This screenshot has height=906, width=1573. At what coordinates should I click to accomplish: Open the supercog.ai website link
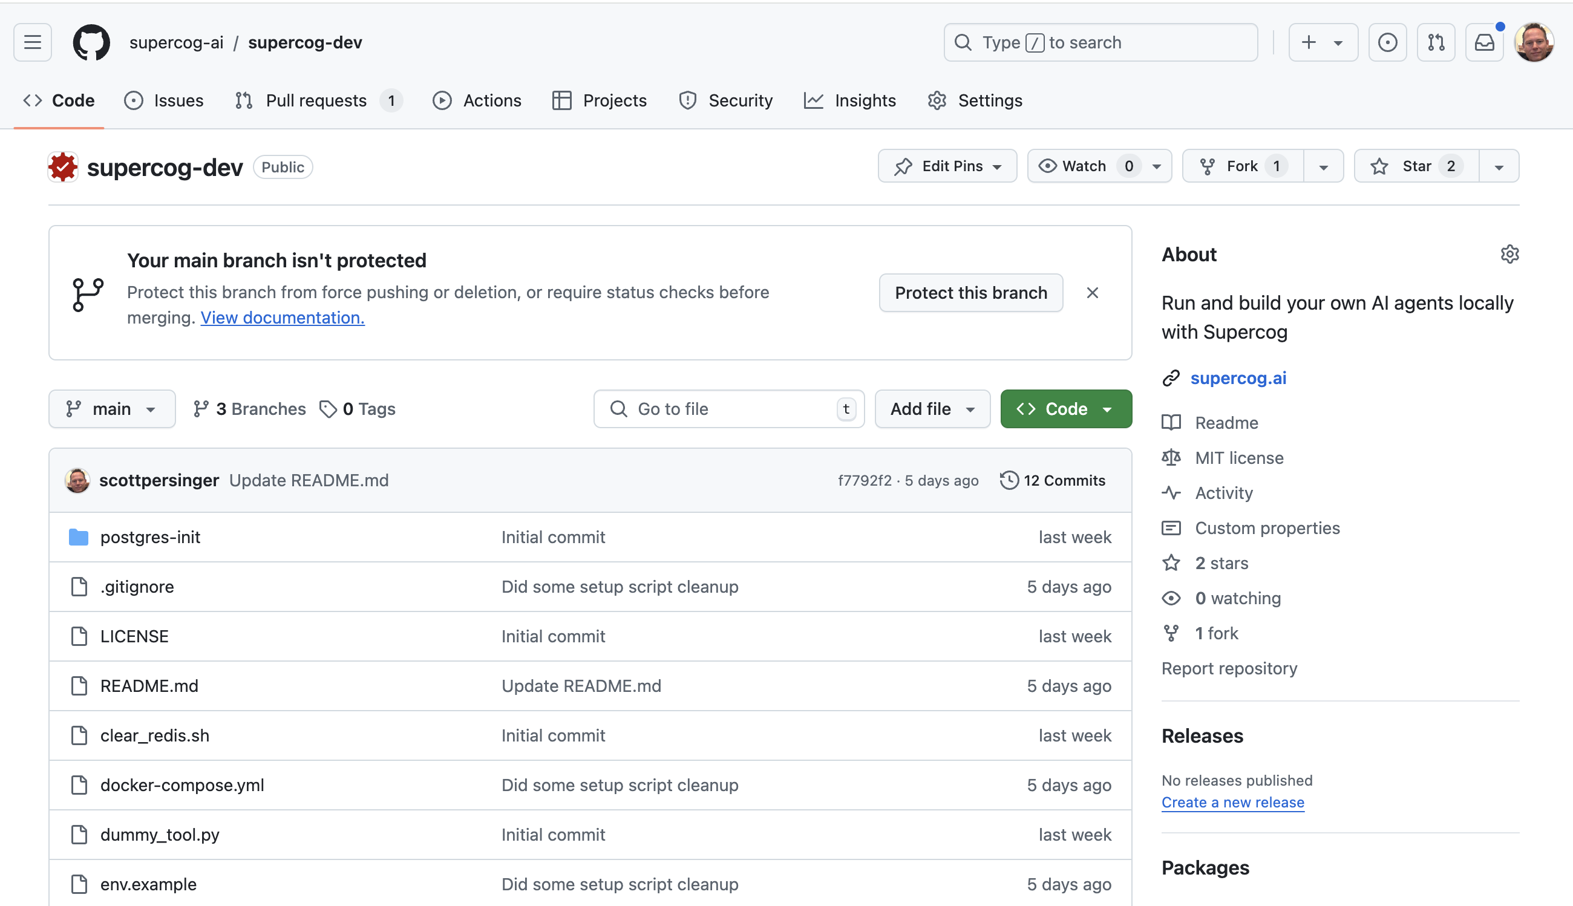tap(1237, 378)
